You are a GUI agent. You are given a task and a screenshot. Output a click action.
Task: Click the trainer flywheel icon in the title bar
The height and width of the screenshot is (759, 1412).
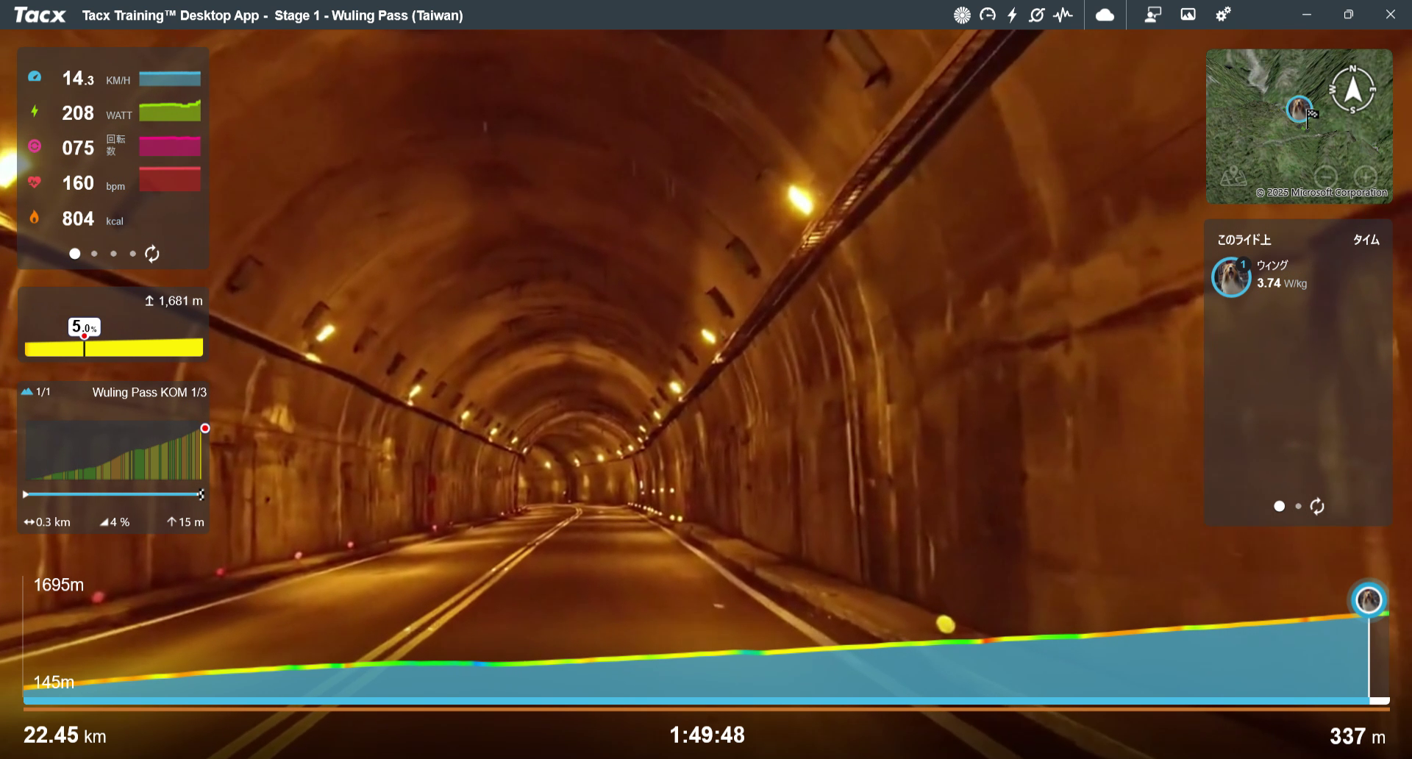[x=962, y=15]
